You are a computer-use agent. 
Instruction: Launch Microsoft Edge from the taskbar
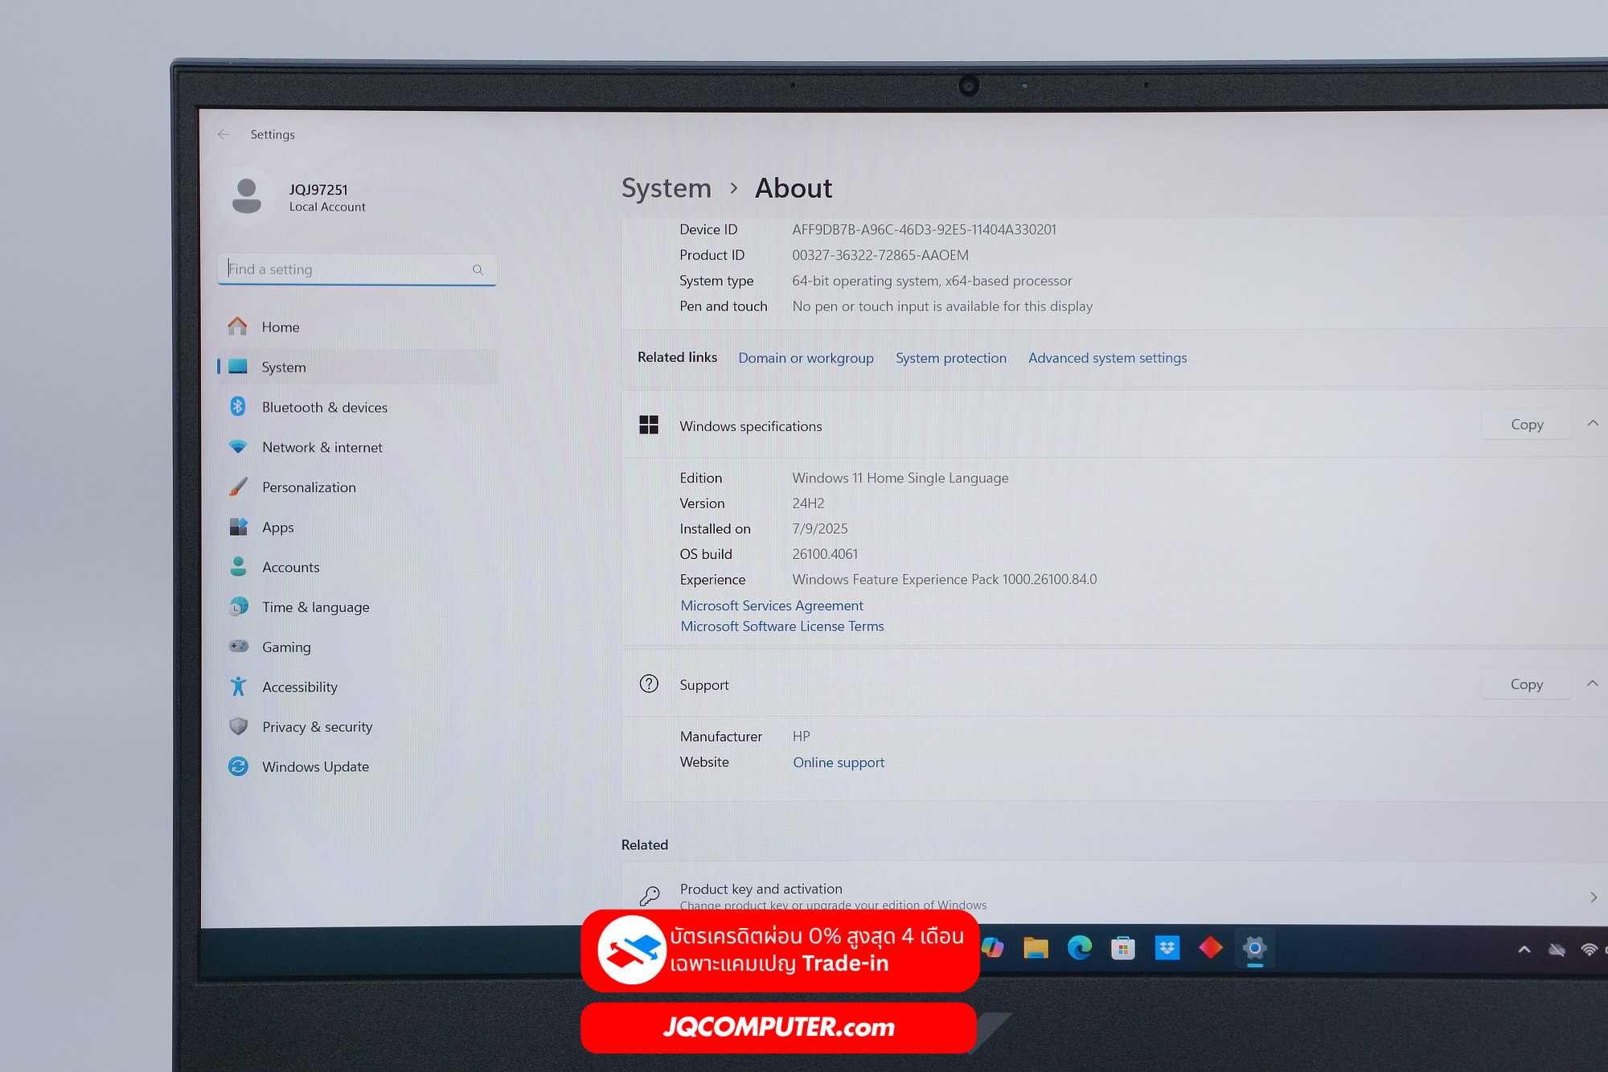[1079, 948]
